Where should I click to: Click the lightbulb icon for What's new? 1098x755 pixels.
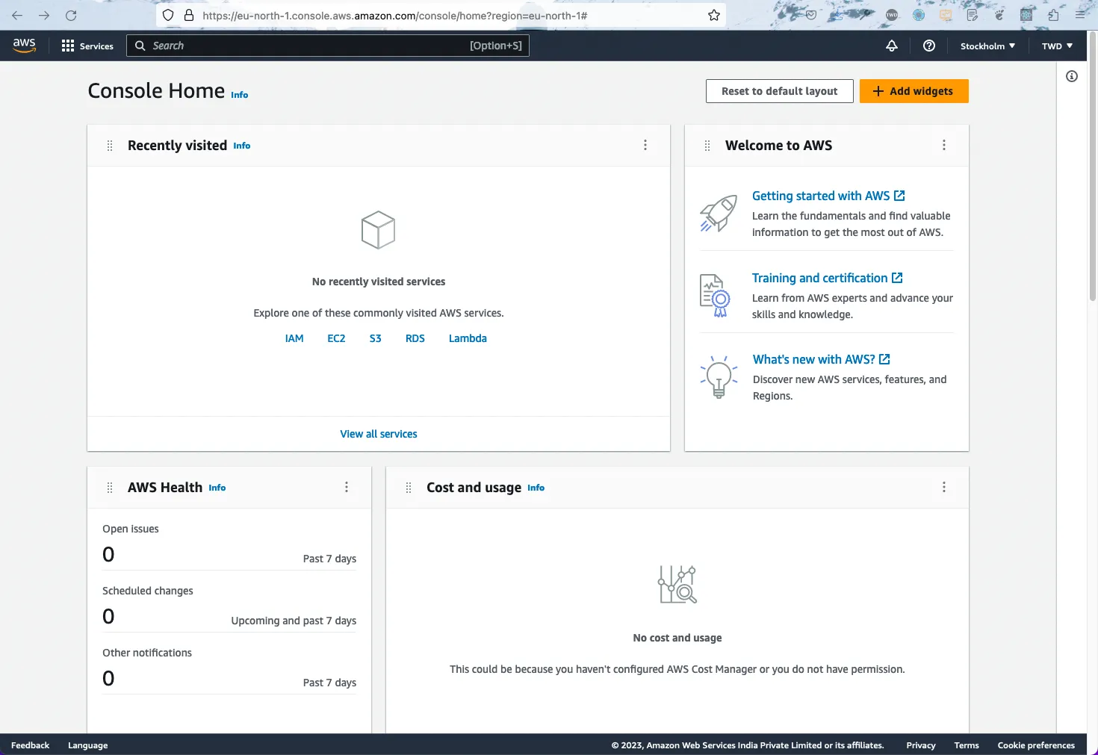point(719,376)
